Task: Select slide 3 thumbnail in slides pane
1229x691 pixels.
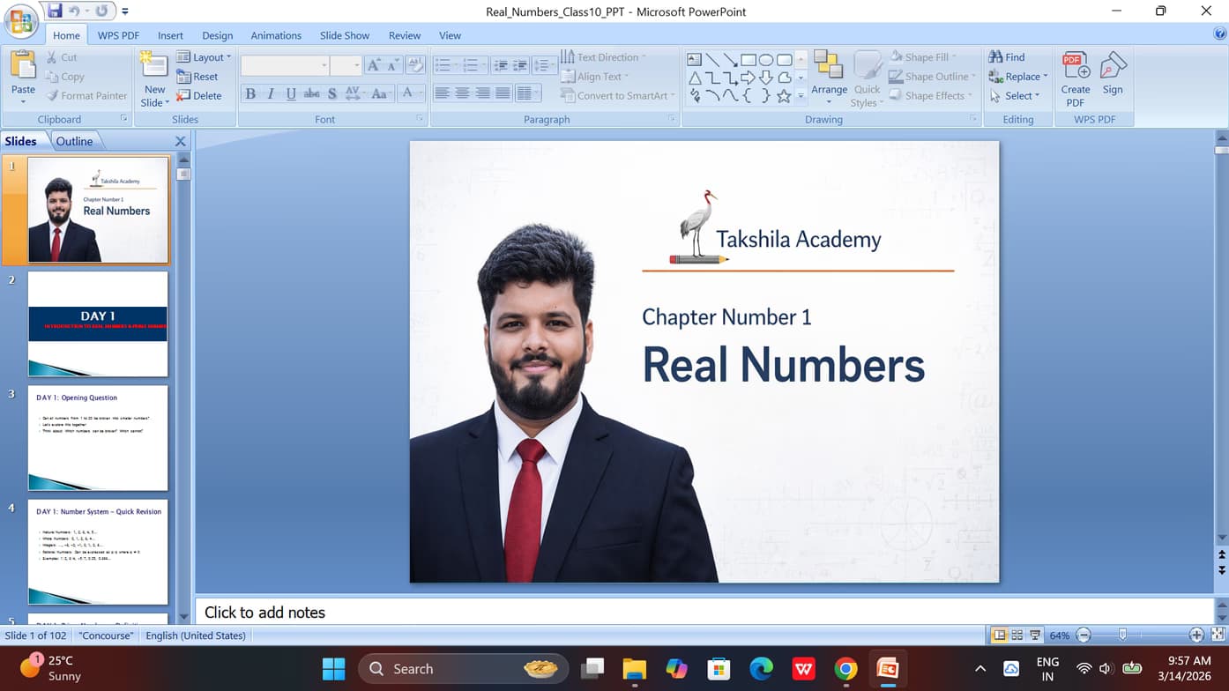Action: pyautogui.click(x=97, y=437)
